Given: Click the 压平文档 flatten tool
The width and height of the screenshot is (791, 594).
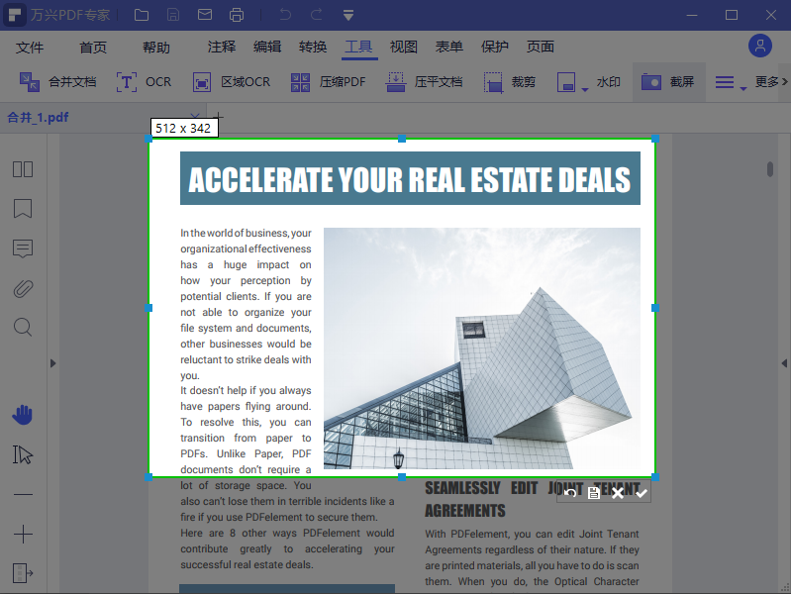Looking at the screenshot, I should coord(425,82).
